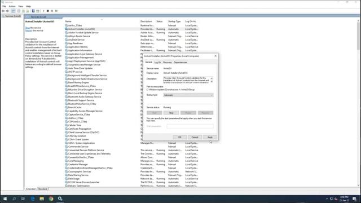Switch to the Log On tab
361x203 pixels.
158,63
